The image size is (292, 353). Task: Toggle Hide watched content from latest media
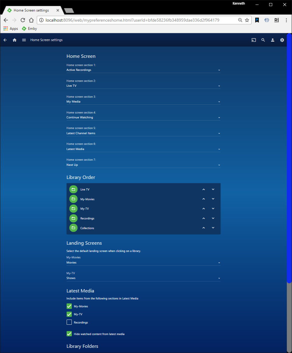click(x=69, y=334)
